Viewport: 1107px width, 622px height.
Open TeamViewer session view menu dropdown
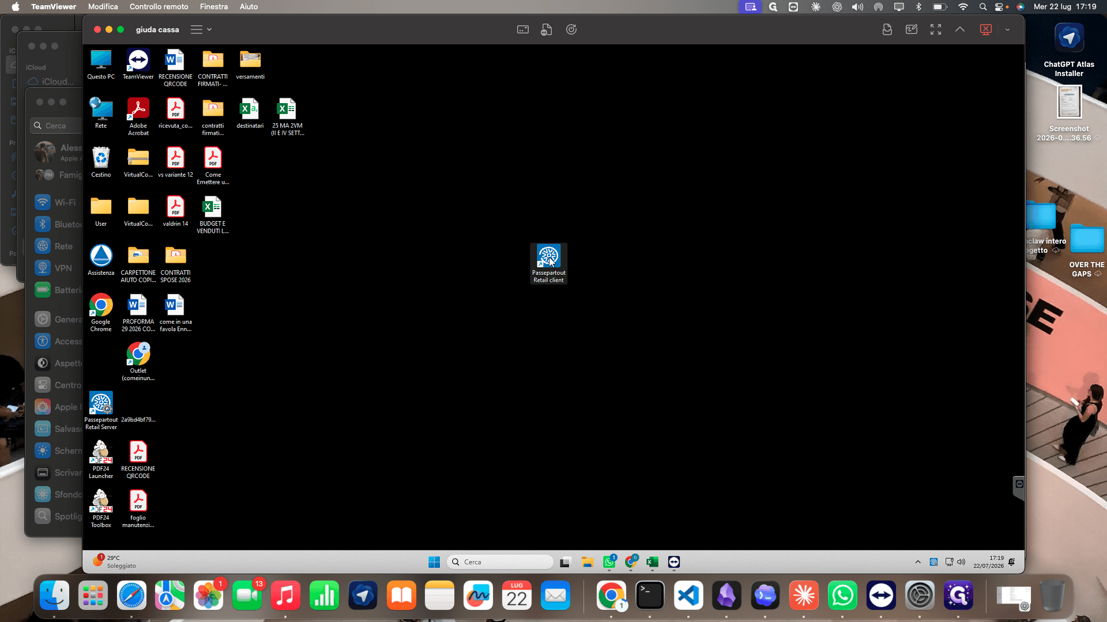[201, 29]
